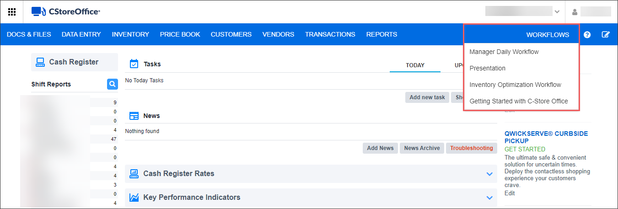Open the apps grid launcher icon
This screenshot has width=618, height=209.
tap(12, 12)
